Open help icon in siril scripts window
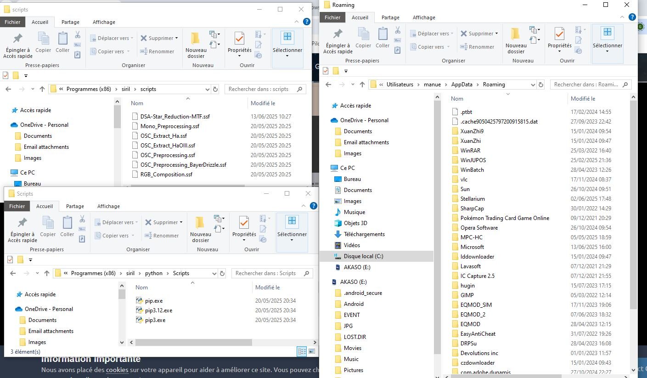Viewport: 647px width, 378px height. coord(307,22)
